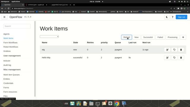Screen dimensions: 190x107
Task: Open the Chrome three-dot menu
Action: [188, 8]
